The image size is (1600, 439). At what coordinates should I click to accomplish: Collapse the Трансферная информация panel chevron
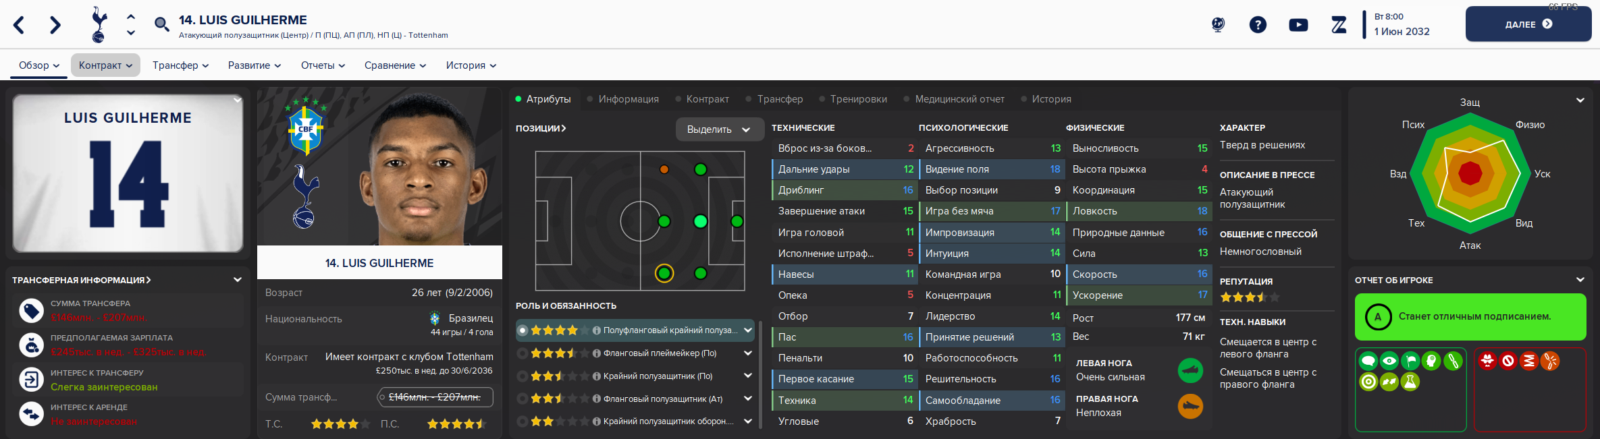(238, 280)
